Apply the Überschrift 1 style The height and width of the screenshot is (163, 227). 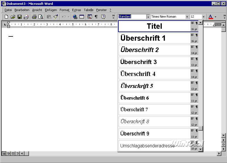point(158,38)
